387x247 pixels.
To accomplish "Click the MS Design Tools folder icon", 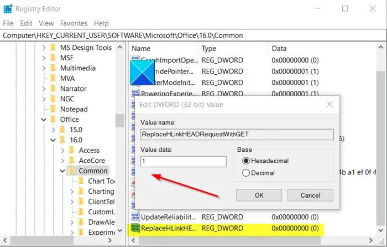I will (x=53, y=47).
